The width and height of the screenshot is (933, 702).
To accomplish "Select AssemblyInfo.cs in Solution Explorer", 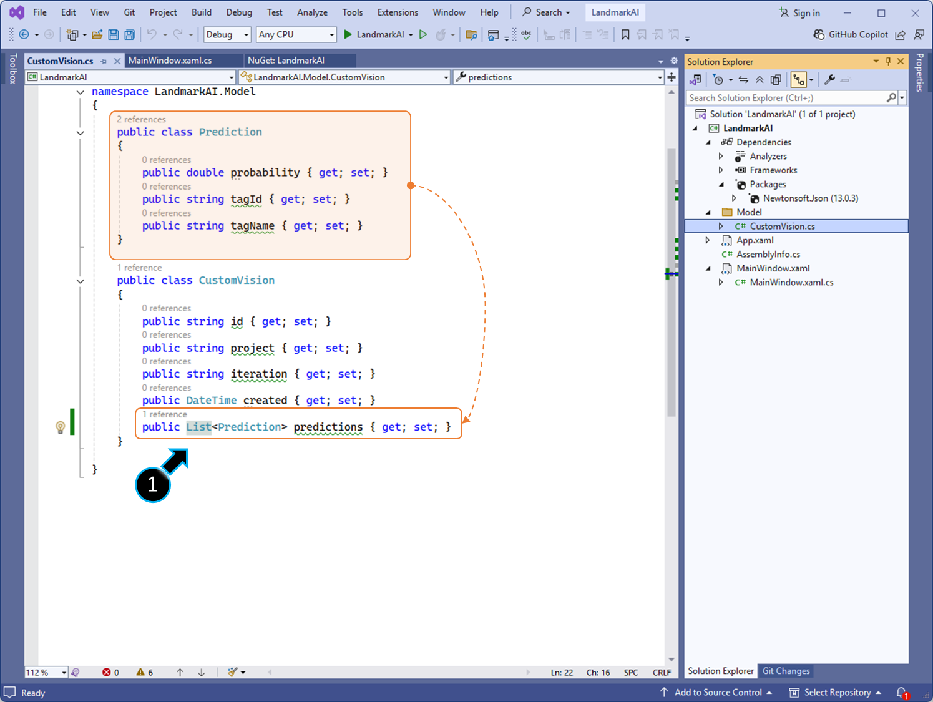I will (x=768, y=254).
